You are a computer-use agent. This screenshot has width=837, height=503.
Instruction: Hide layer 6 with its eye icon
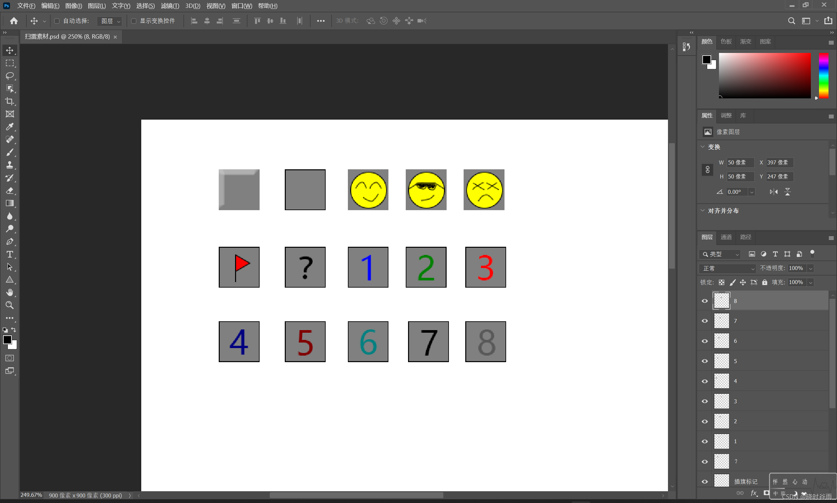[x=705, y=341]
